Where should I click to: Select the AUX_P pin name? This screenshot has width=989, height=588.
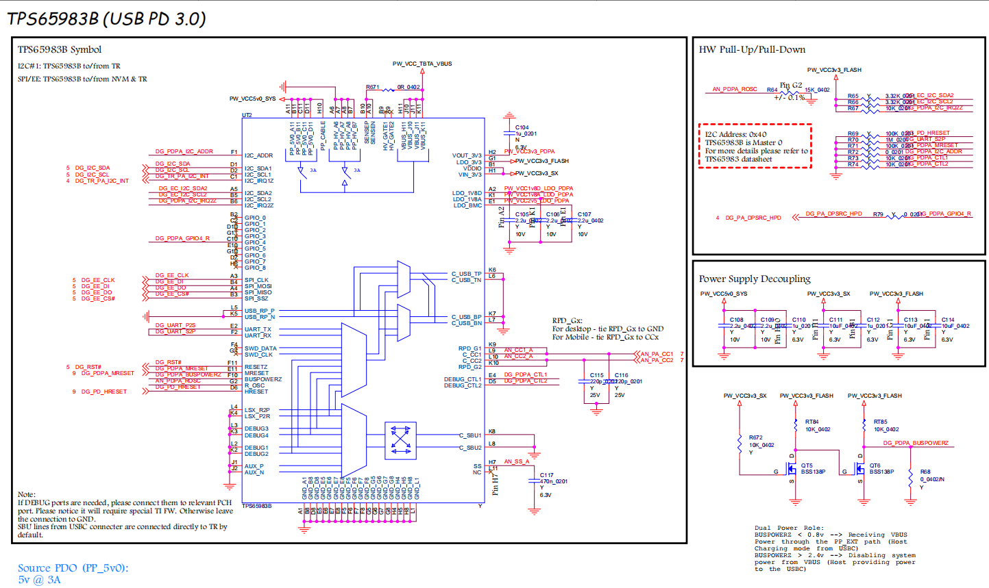[x=254, y=466]
